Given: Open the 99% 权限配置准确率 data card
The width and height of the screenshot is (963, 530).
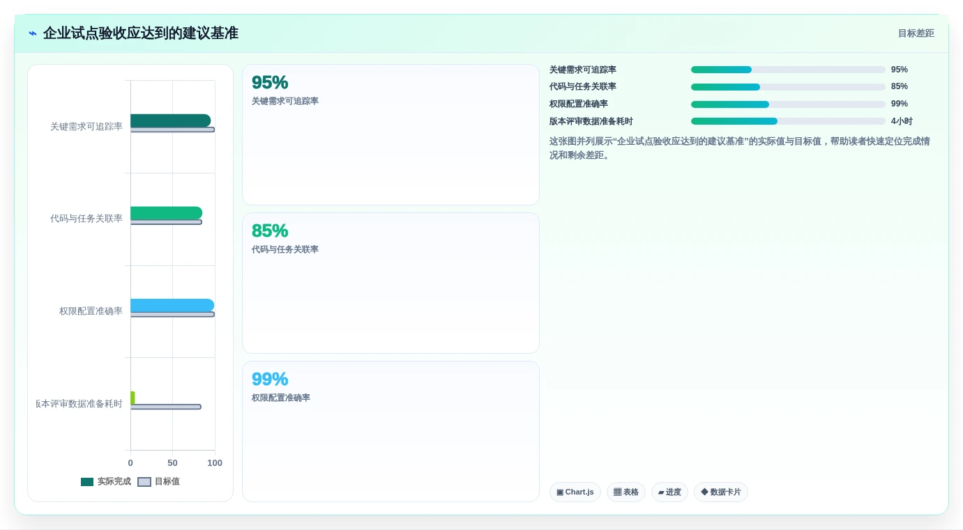Looking at the screenshot, I should [390, 432].
